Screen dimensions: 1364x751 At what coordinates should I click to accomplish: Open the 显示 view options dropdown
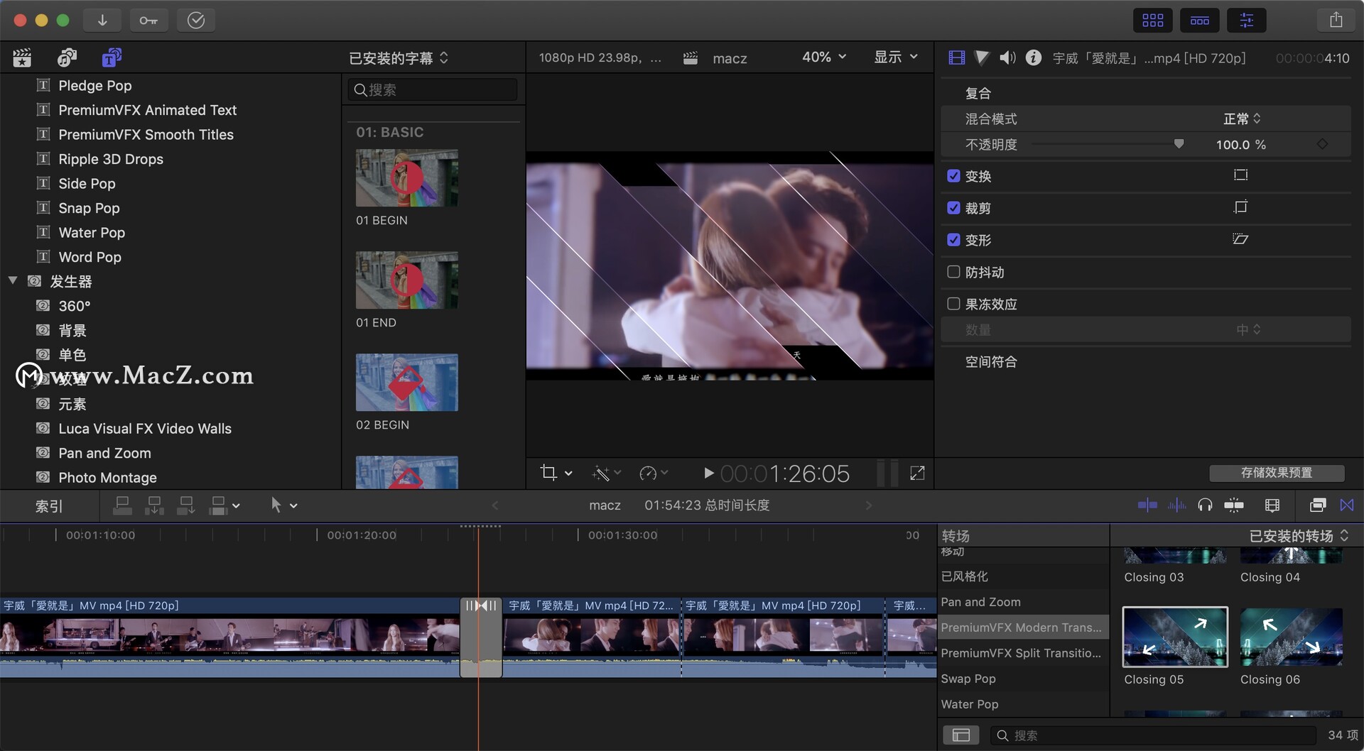click(x=896, y=57)
